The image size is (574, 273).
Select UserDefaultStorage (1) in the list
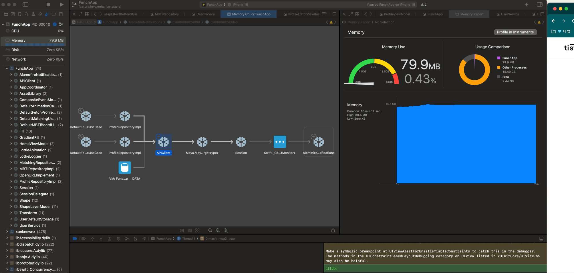coord(39,219)
